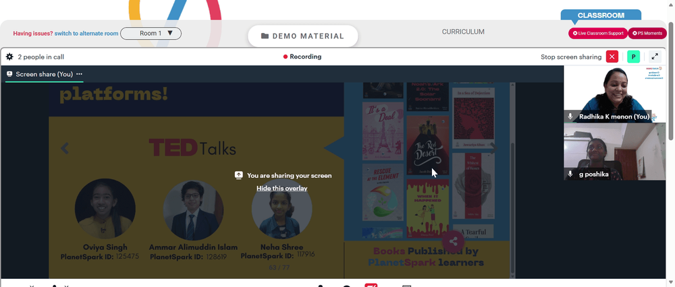Open call settings gear icon

[9, 57]
